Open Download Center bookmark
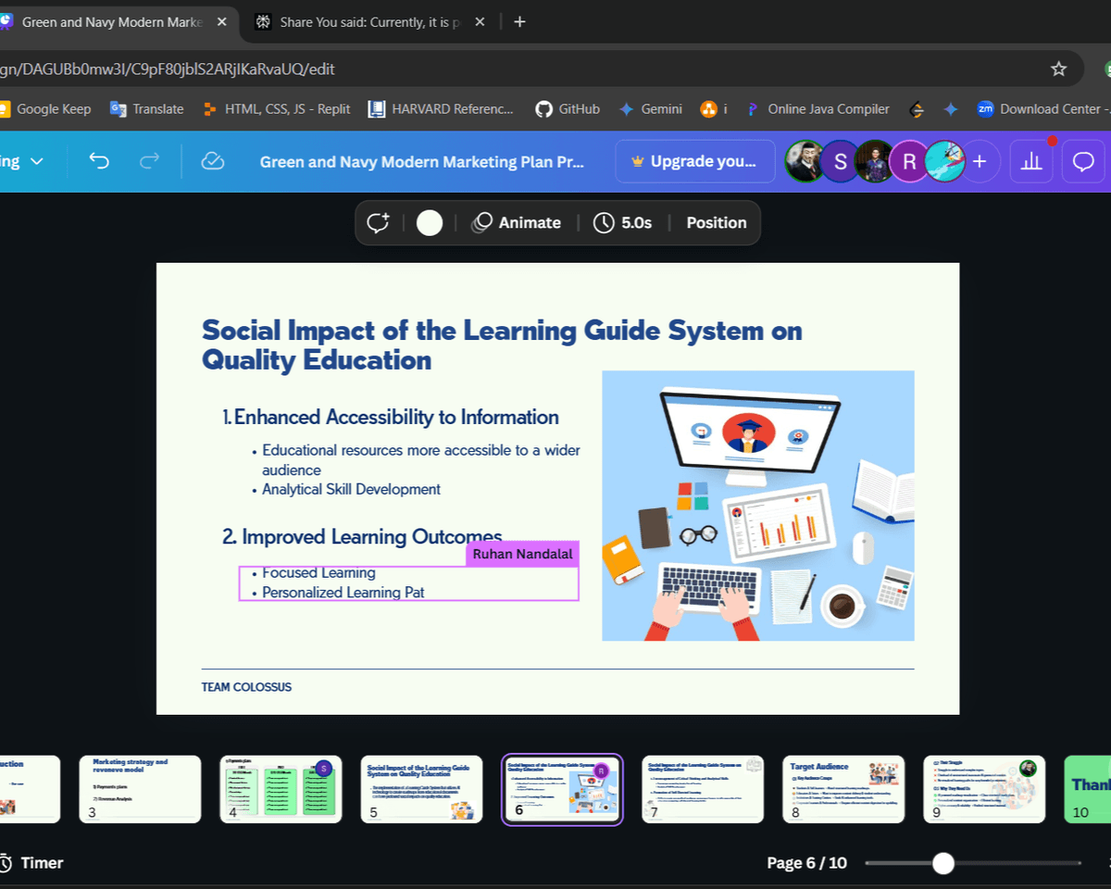1111x889 pixels. [1042, 109]
